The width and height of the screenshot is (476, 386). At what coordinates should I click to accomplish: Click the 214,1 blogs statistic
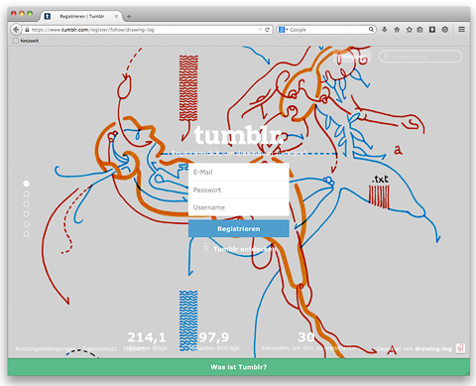pyautogui.click(x=146, y=341)
